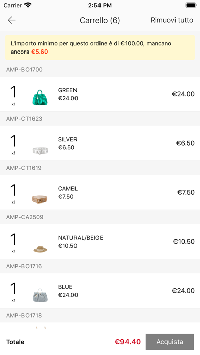Screen dimensions: 200x355
Task: Tap the battery icon in status bar
Action: pyautogui.click(x=191, y=5)
